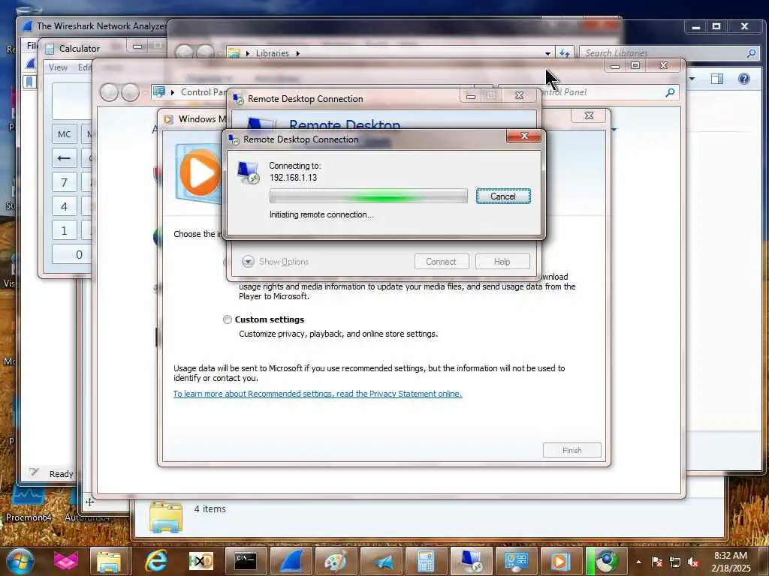Open the Windows Start menu orb
Image resolution: width=769 pixels, height=576 pixels.
(x=20, y=561)
